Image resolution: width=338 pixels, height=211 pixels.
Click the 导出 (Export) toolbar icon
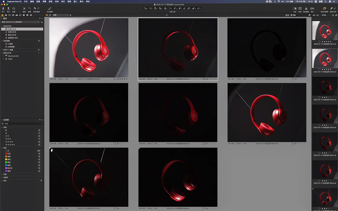tap(8, 9)
